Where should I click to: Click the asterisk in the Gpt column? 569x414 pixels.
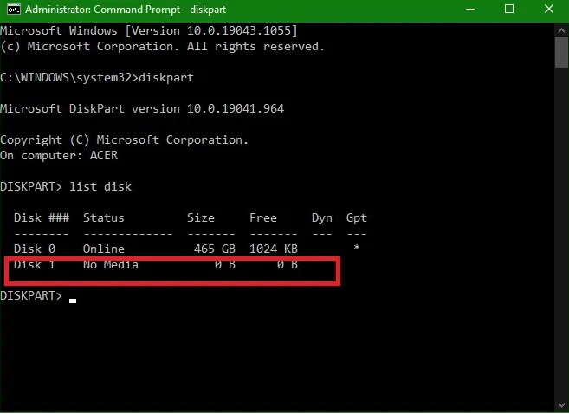coord(357,249)
